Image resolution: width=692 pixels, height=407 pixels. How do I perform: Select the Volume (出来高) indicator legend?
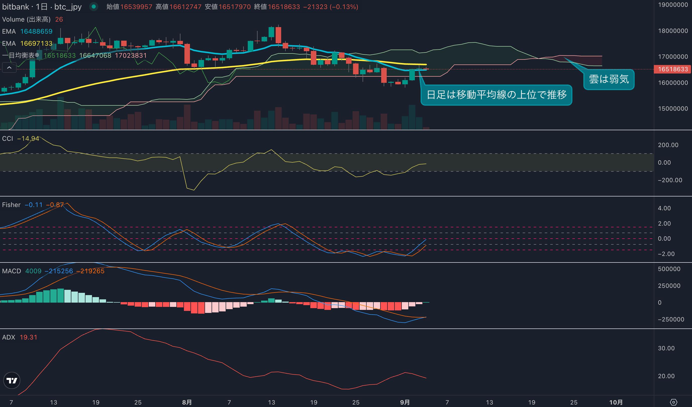click(26, 19)
